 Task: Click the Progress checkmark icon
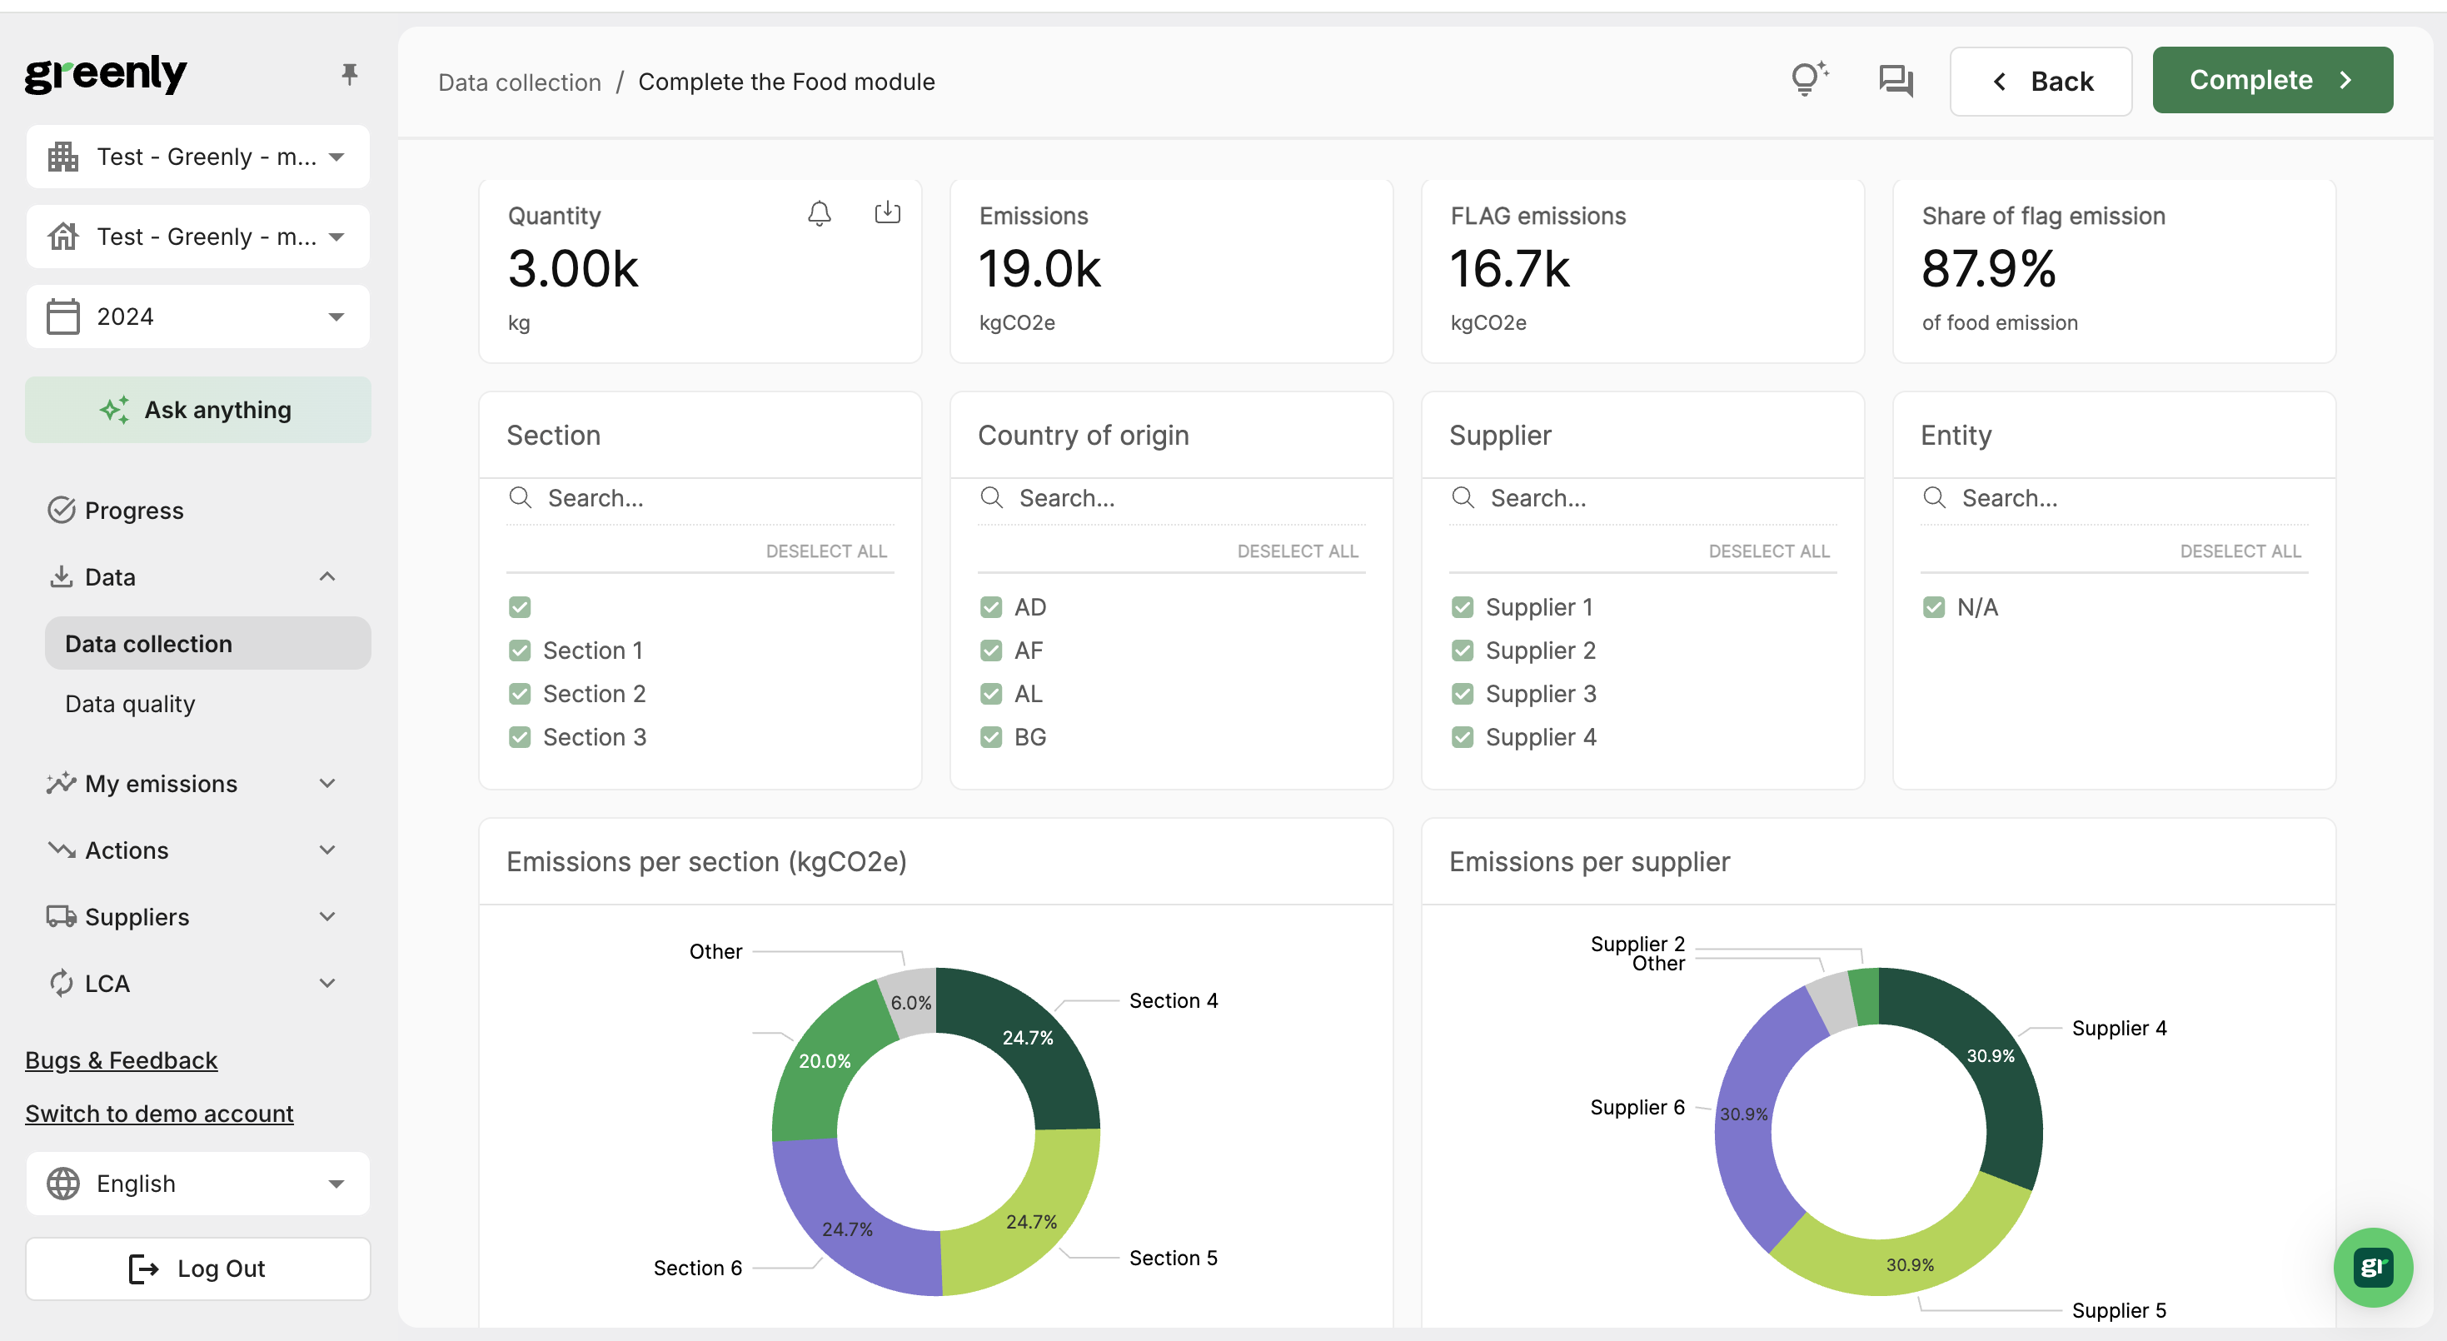(x=62, y=510)
